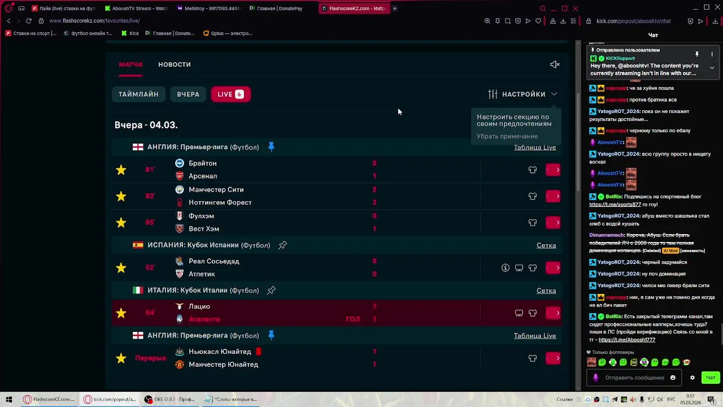The width and height of the screenshot is (723, 407).
Task: Click the flashscorekz.com address bar
Action: pos(95,21)
